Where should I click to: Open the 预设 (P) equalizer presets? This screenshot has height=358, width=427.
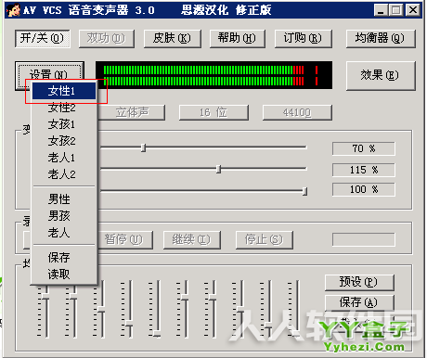(359, 282)
